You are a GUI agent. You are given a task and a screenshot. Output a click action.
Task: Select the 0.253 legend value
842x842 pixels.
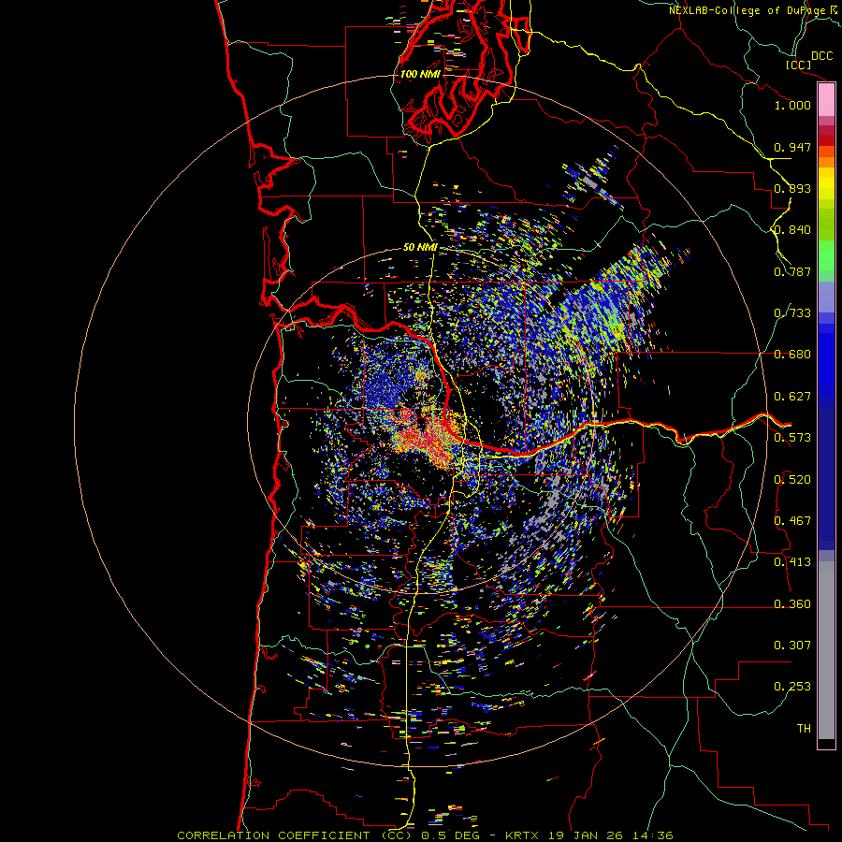[x=792, y=687]
